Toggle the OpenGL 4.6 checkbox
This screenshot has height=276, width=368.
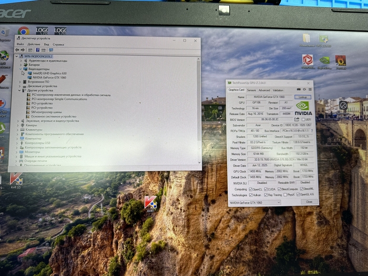pos(298,195)
